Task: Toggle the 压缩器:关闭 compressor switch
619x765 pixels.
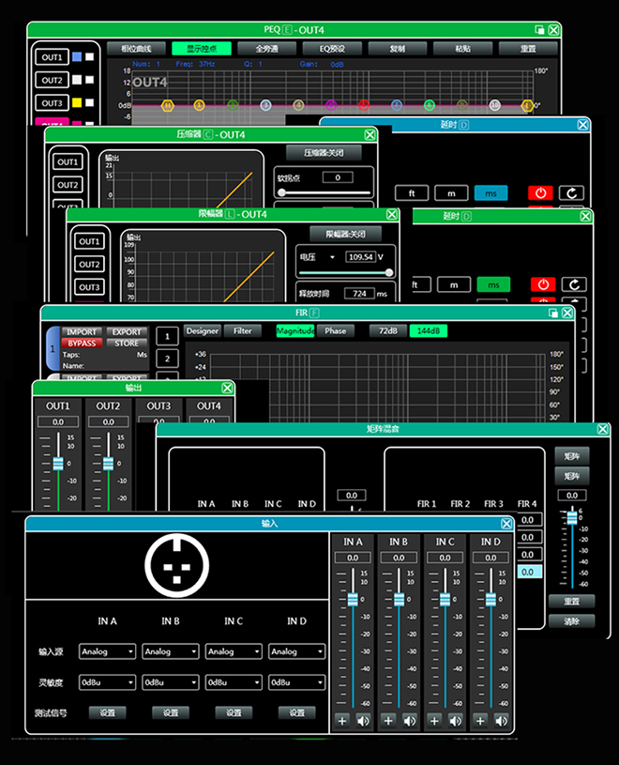Action: click(x=324, y=153)
